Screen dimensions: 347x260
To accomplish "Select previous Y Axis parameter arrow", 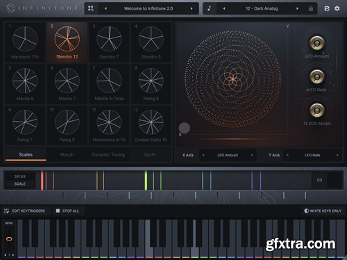I will 287,155.
